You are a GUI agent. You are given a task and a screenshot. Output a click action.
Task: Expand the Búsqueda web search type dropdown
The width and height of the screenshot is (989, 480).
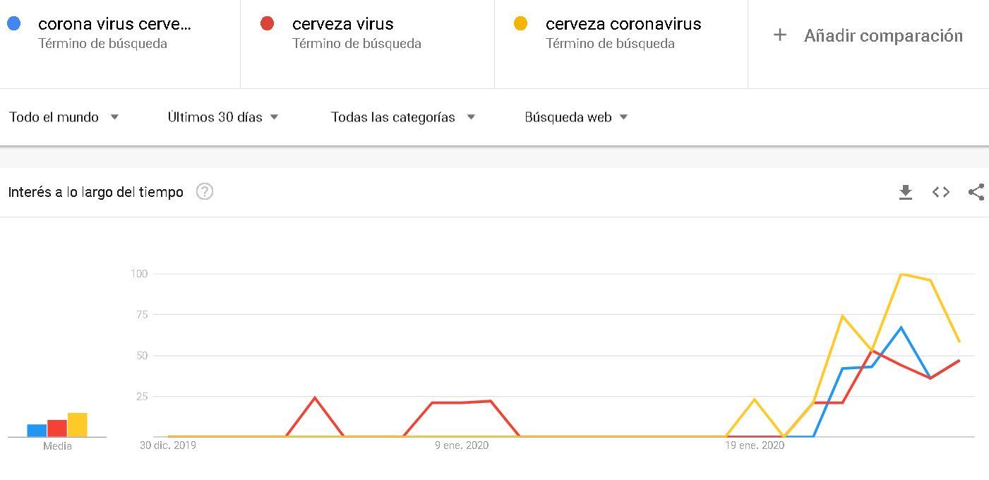coord(576,117)
